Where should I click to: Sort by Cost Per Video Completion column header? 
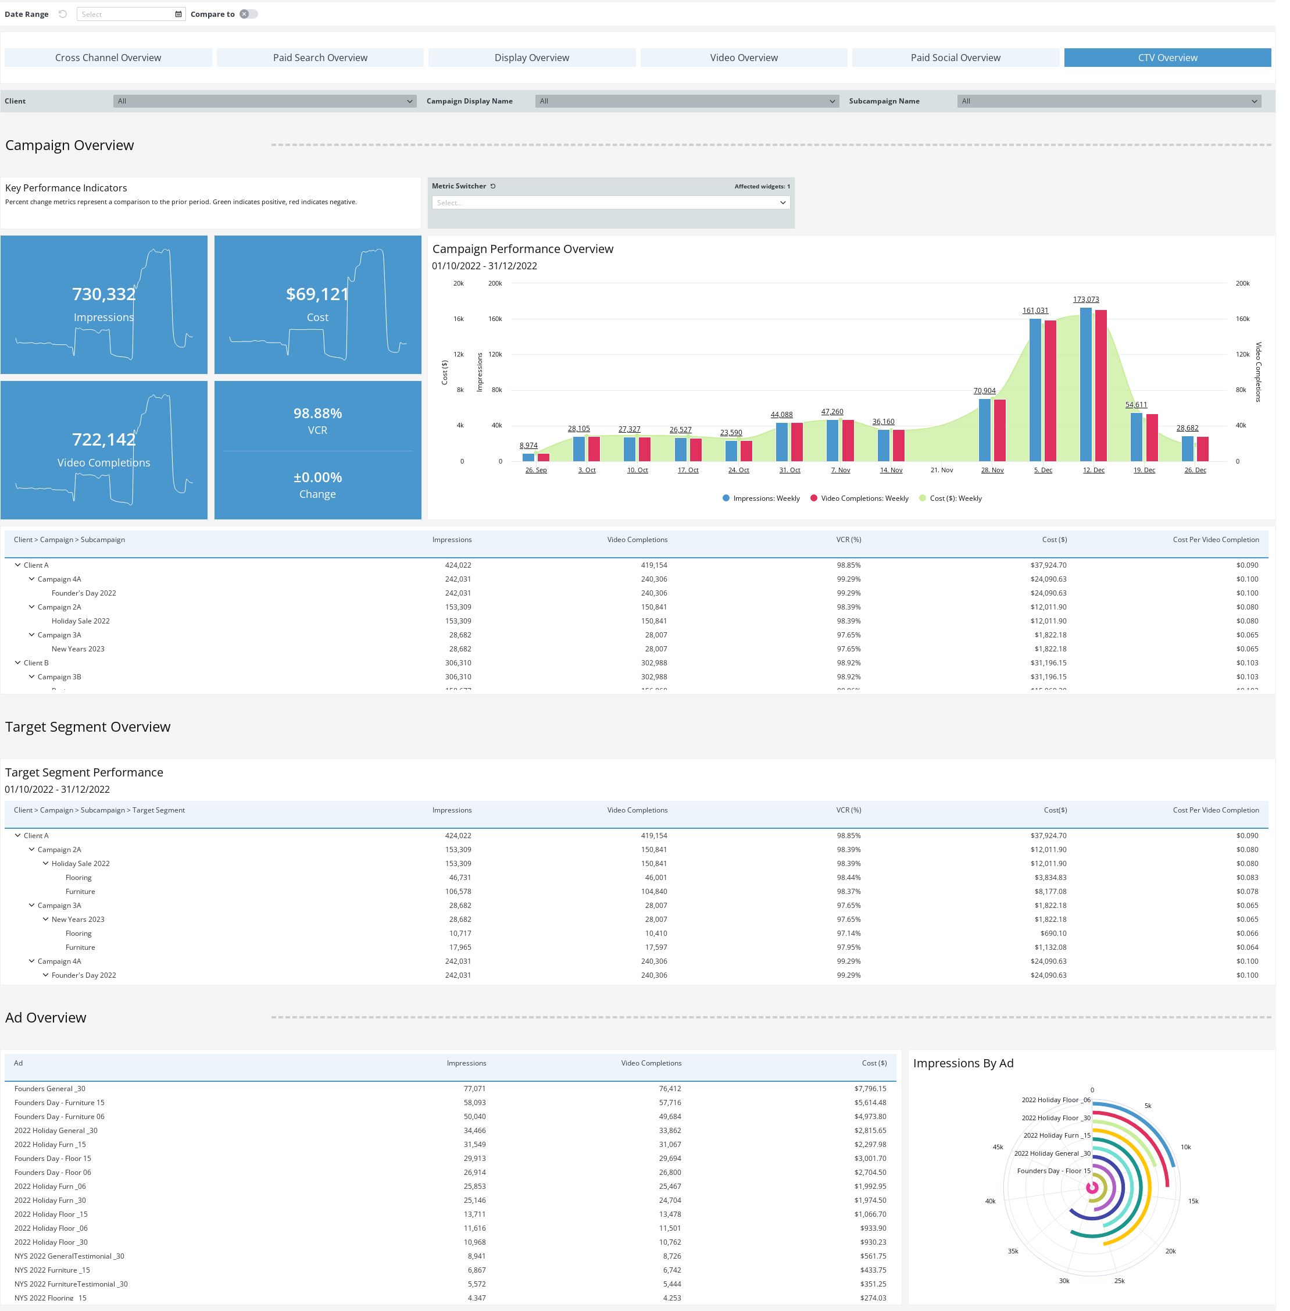pyautogui.click(x=1216, y=540)
